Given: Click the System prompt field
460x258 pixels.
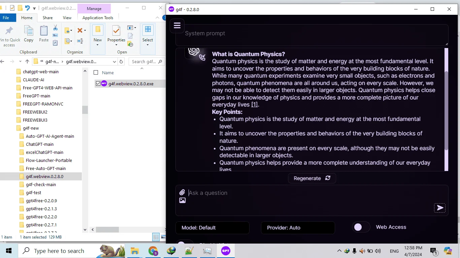Looking at the screenshot, I should coord(312,35).
